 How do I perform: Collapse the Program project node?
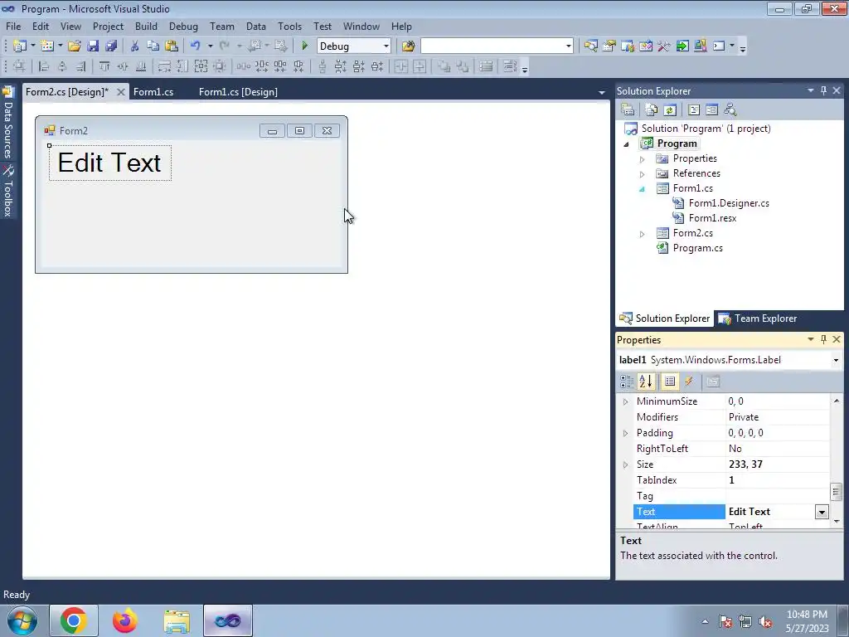pos(627,144)
